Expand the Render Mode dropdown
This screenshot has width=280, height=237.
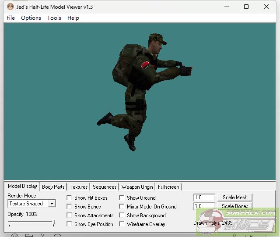pos(52,204)
